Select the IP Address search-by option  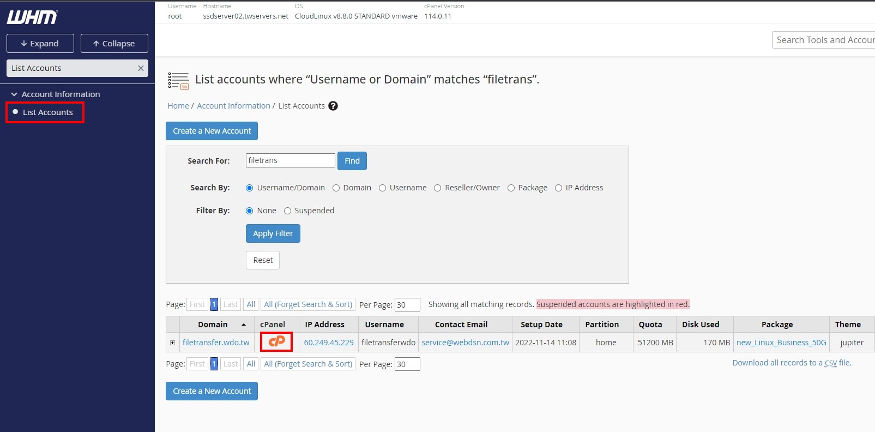point(558,188)
